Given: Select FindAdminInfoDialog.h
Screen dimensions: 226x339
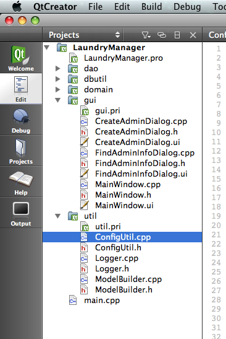Looking at the screenshot, I should point(140,163).
